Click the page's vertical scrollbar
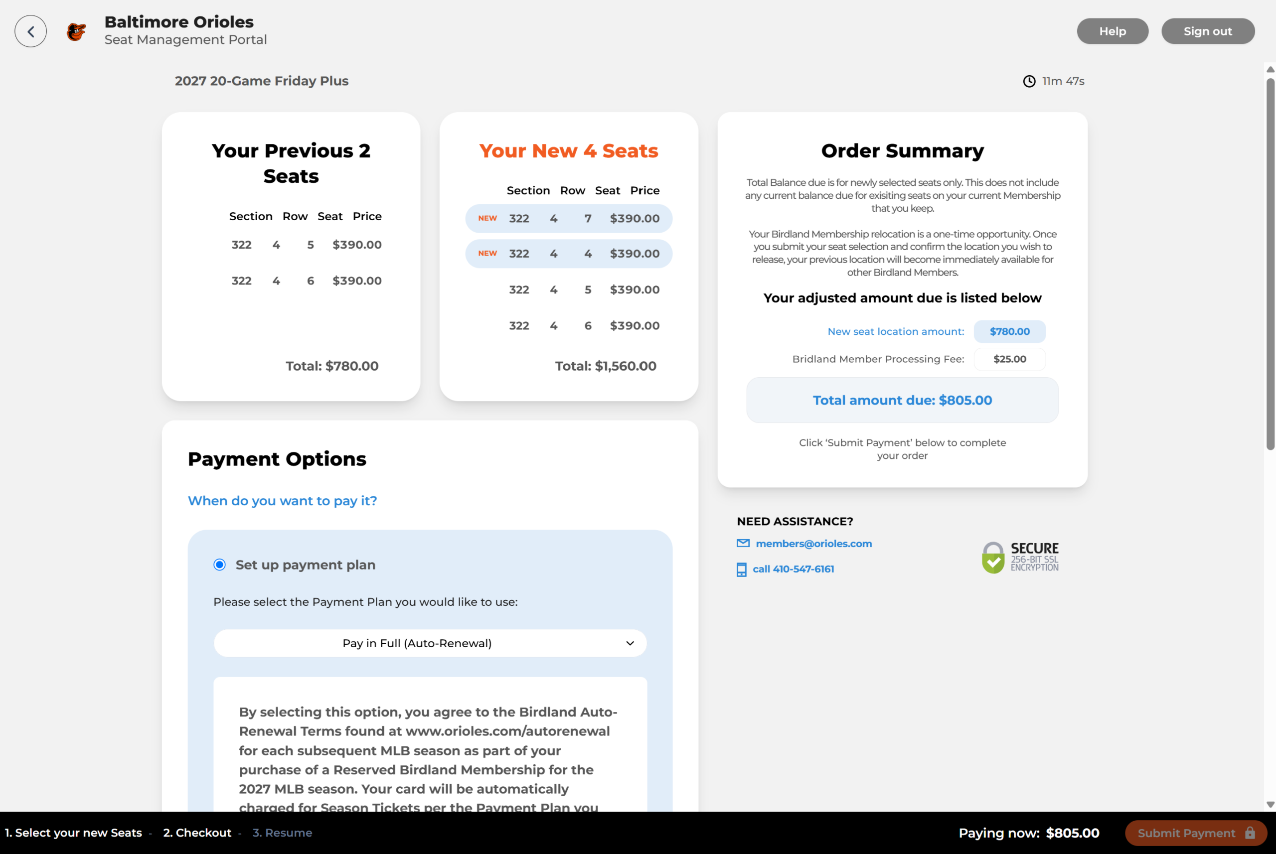This screenshot has width=1276, height=854. 1271,264
